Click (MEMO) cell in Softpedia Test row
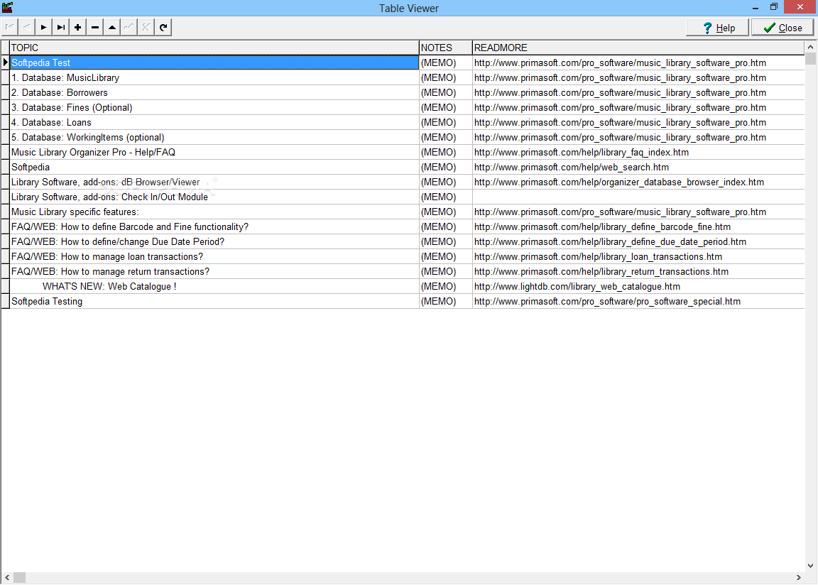 point(445,62)
